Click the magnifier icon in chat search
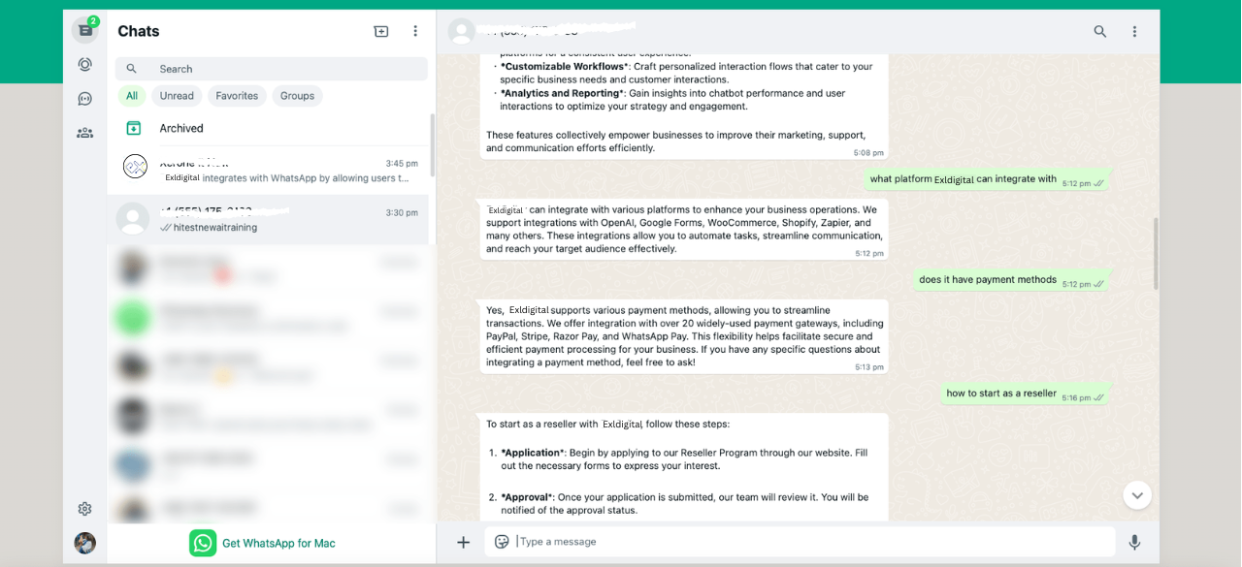Screen dimensions: 1242x567 click(x=132, y=69)
